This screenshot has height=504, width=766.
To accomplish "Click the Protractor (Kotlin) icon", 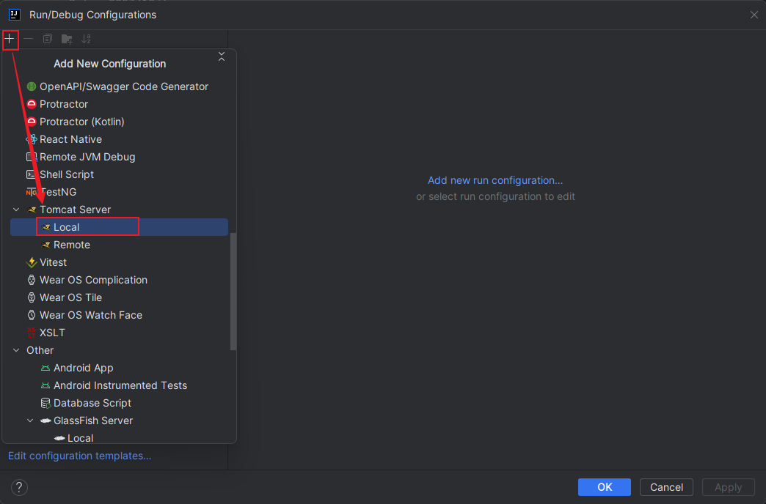I will [x=32, y=122].
